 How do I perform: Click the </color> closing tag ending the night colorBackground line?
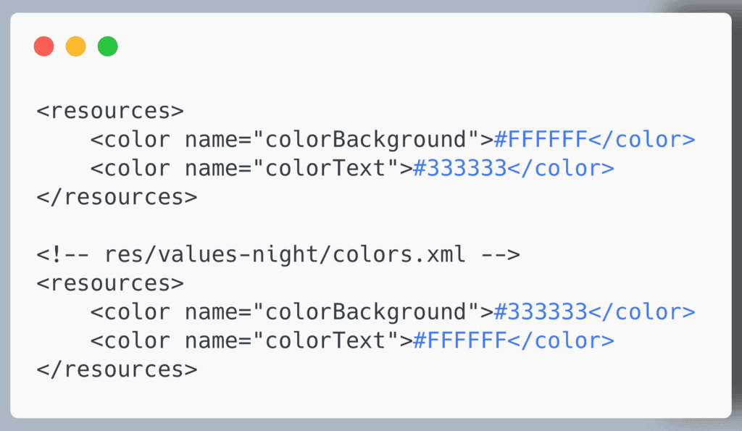642,312
